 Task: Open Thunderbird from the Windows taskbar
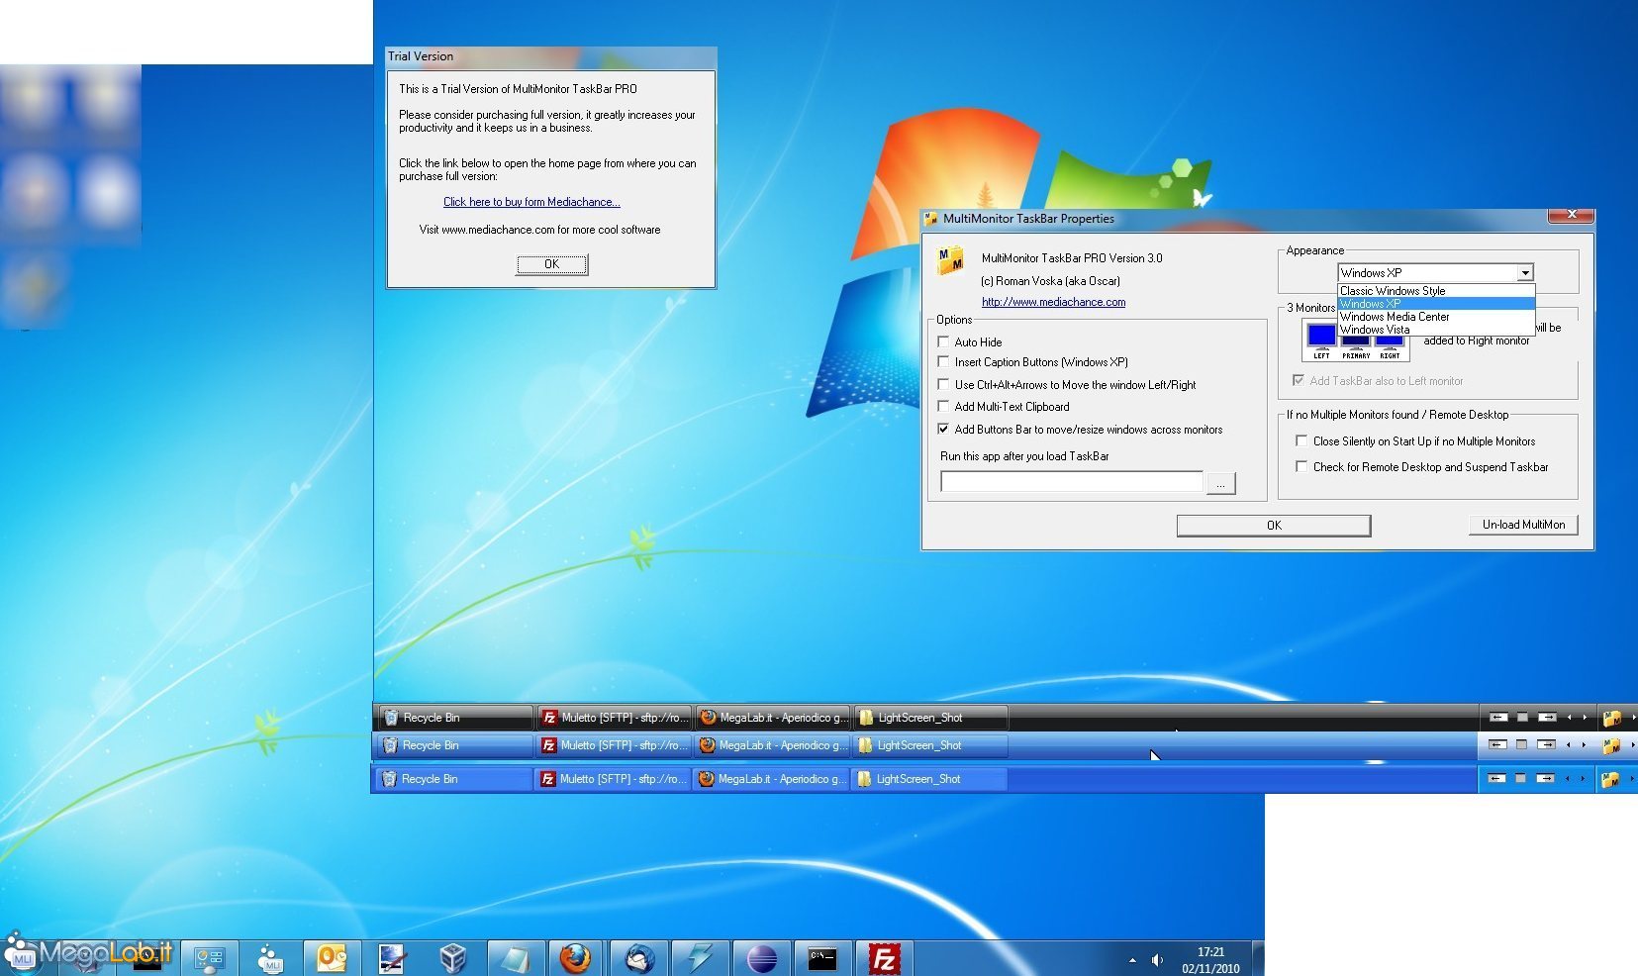(638, 958)
